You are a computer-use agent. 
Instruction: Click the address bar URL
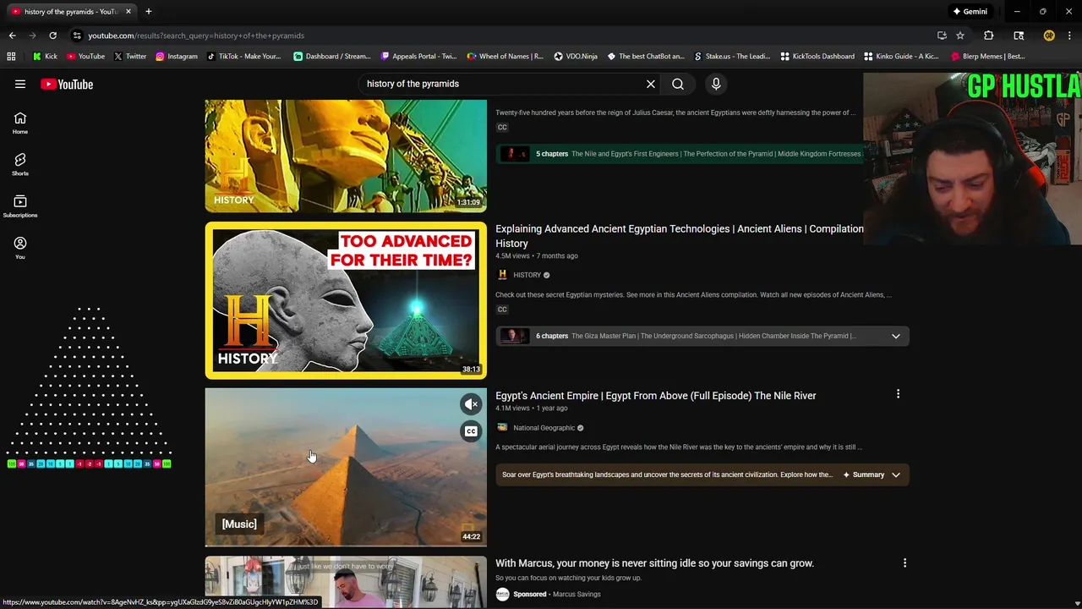pyautogui.click(x=196, y=36)
